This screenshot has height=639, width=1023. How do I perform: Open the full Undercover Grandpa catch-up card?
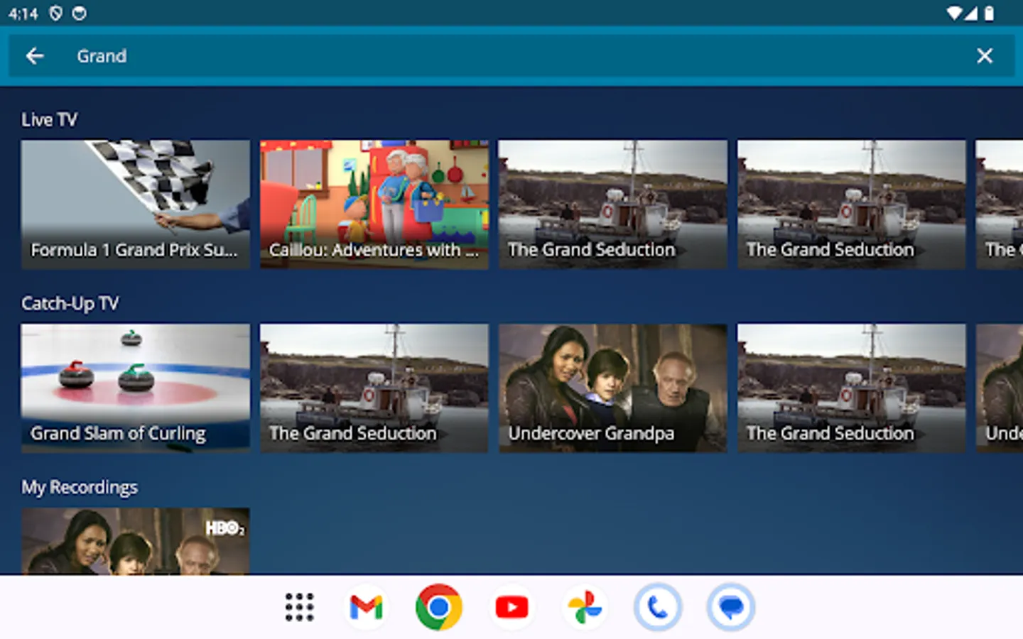[613, 388]
